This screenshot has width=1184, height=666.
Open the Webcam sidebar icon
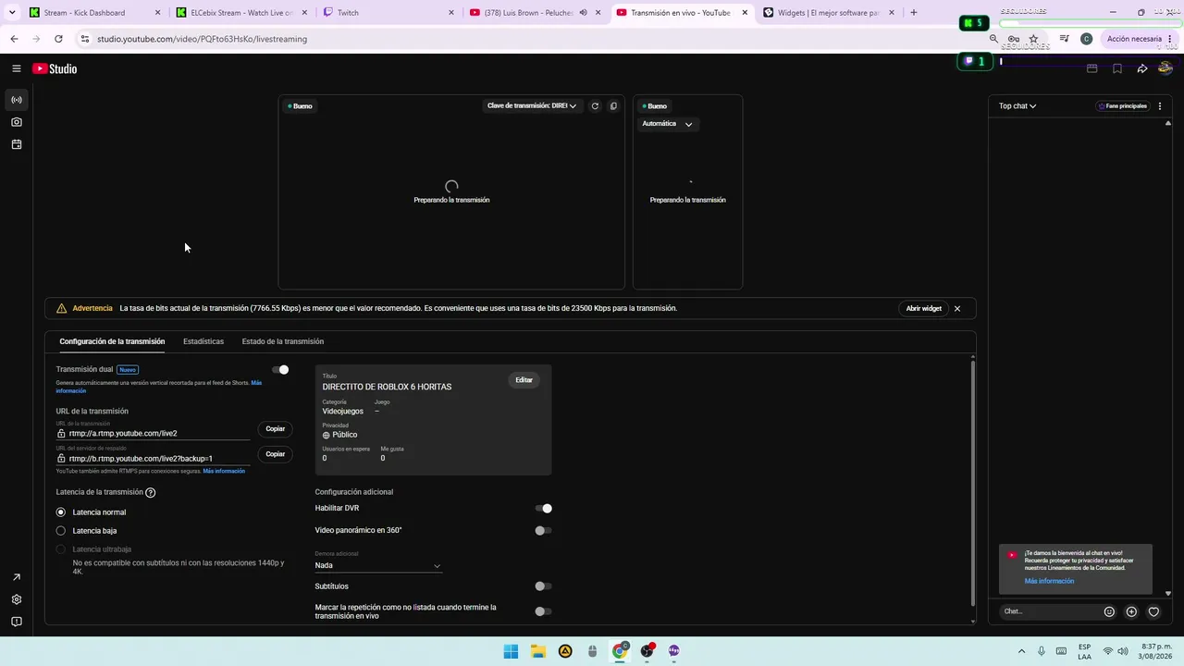17,122
